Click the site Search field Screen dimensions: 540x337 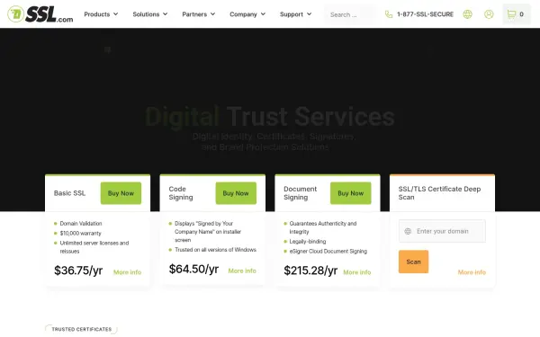[350, 14]
